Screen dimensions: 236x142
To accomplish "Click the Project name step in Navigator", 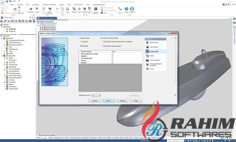I will click(x=156, y=43).
